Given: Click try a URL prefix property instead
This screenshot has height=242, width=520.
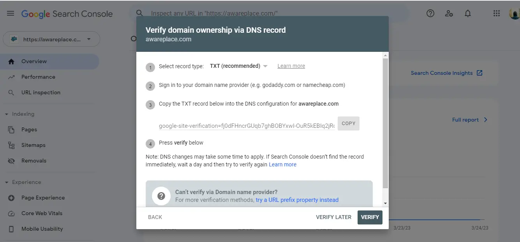Looking at the screenshot, I should [297, 200].
